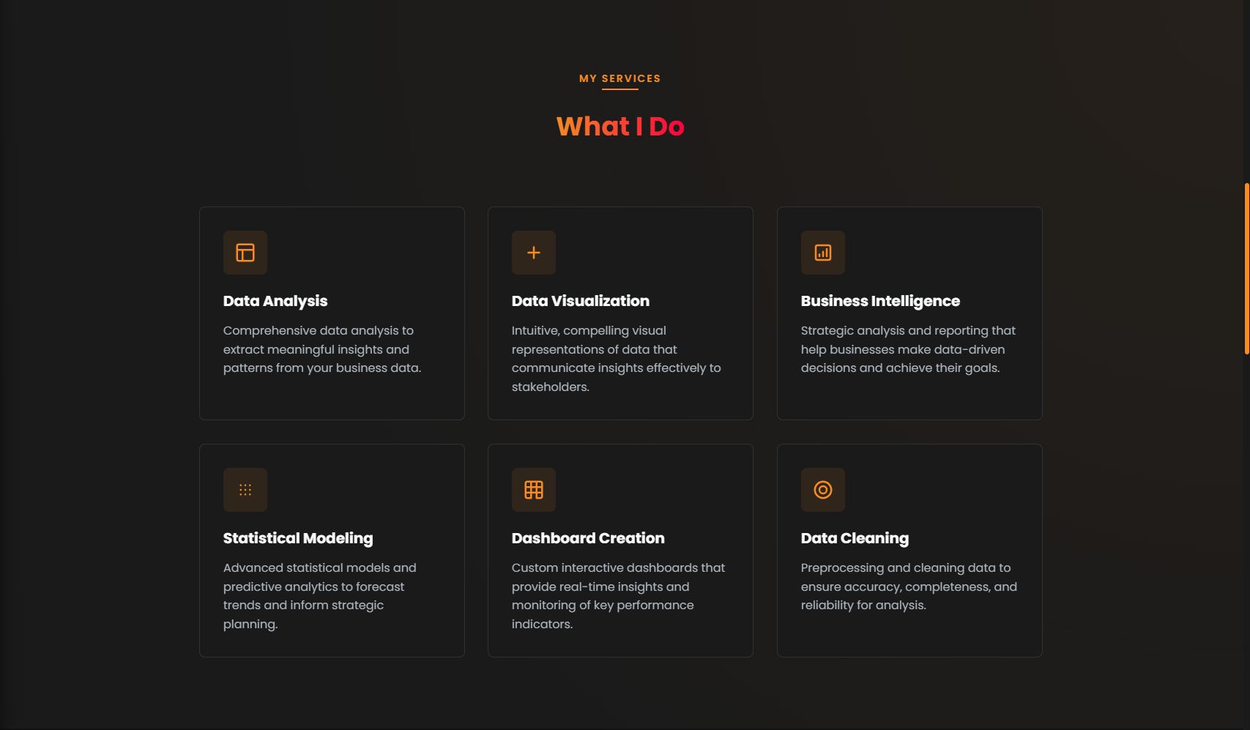Select the Data Visualization heading
This screenshot has height=730, width=1250.
click(581, 301)
